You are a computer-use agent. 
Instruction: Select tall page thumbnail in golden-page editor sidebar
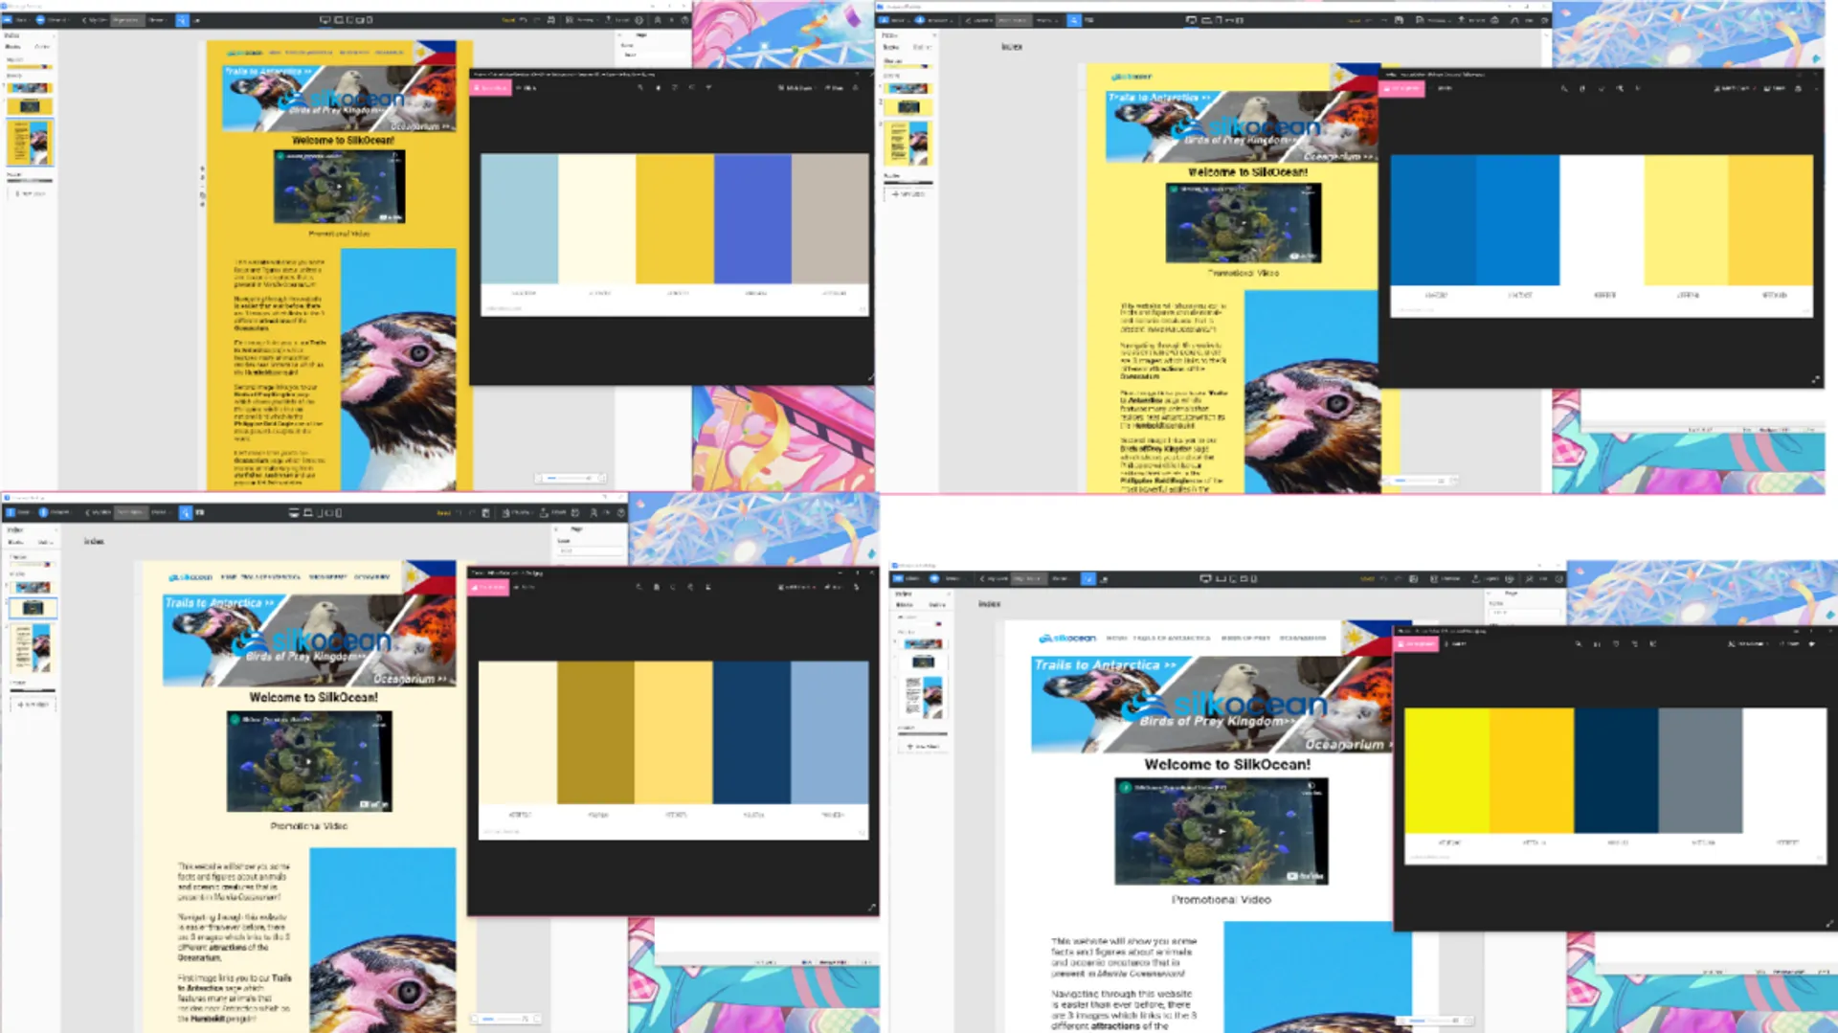[31, 144]
